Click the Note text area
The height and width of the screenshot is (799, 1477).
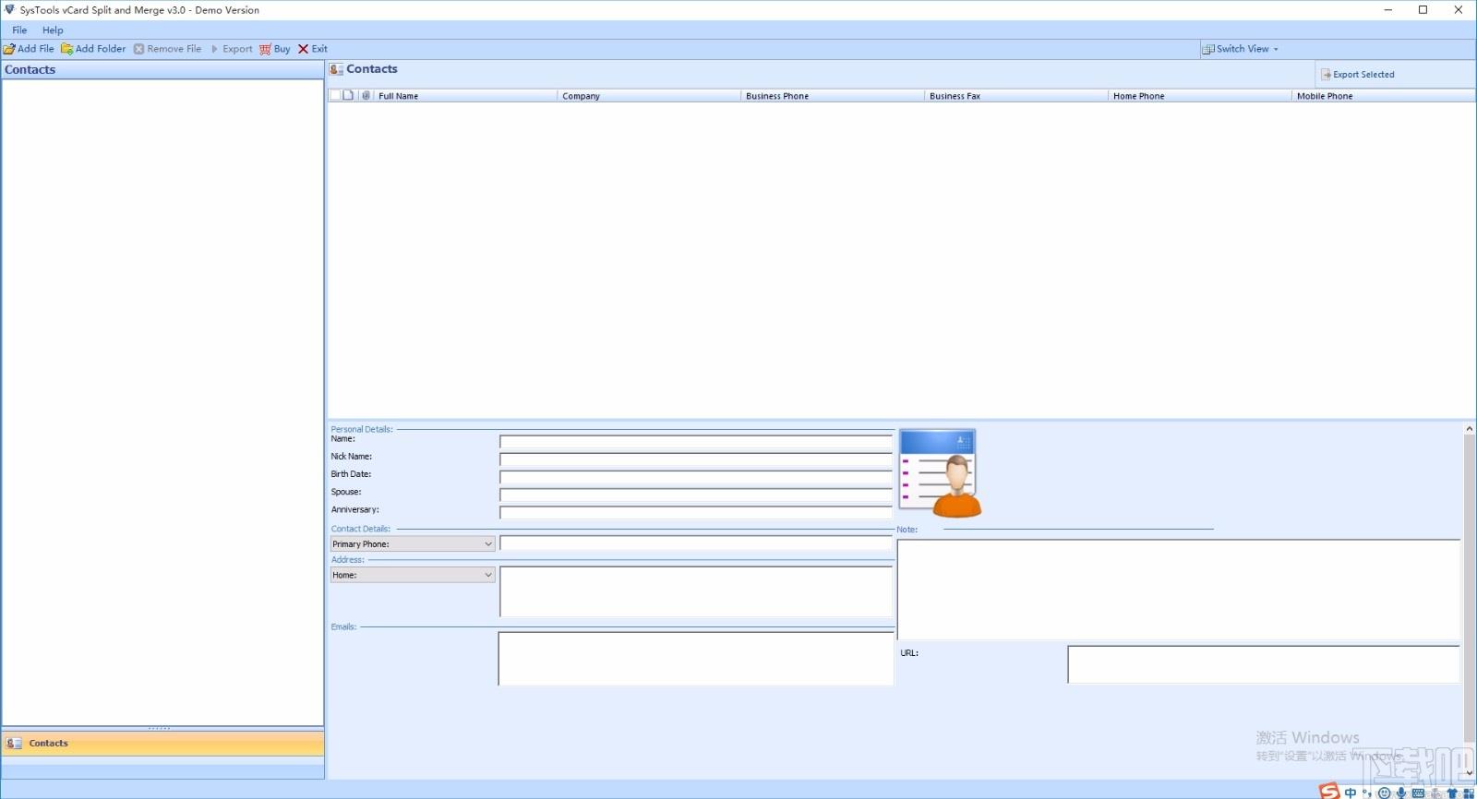click(1179, 590)
